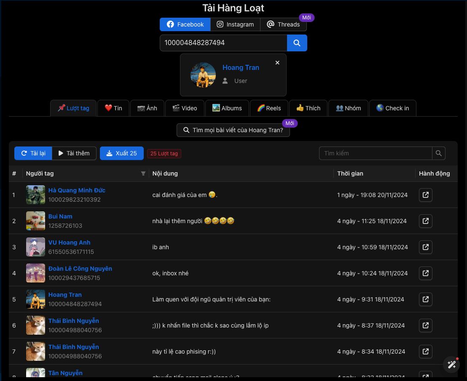
Task: Open Hoang Tran profile link in row 5
Action: (x=65, y=295)
